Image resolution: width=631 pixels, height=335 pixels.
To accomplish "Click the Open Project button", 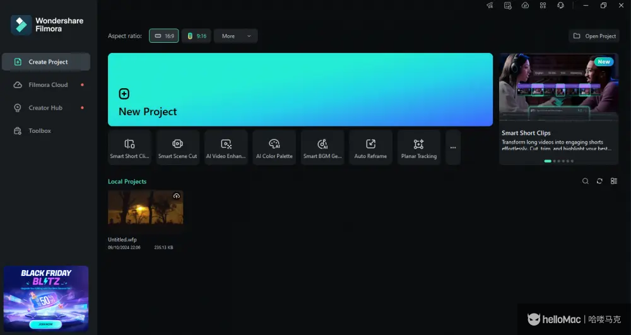I will click(594, 36).
